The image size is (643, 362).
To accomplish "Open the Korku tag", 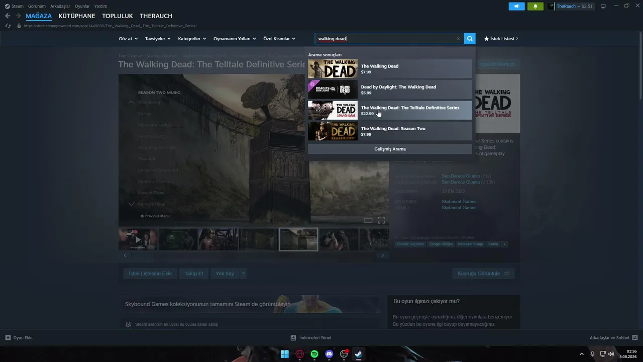I will [493, 244].
